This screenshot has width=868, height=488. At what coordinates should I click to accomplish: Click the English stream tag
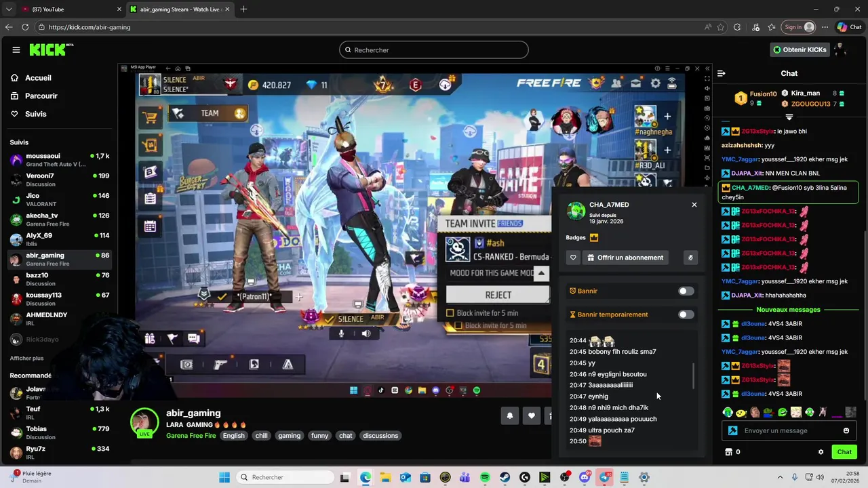[x=233, y=436]
